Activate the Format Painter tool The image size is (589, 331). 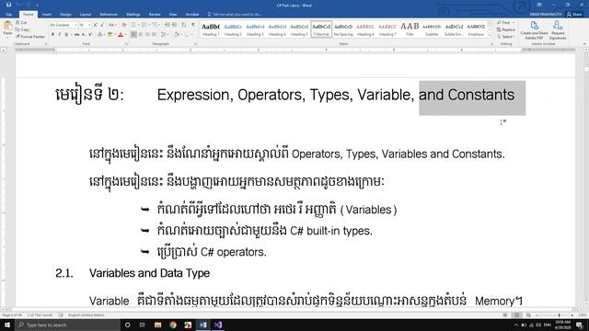tap(30, 37)
